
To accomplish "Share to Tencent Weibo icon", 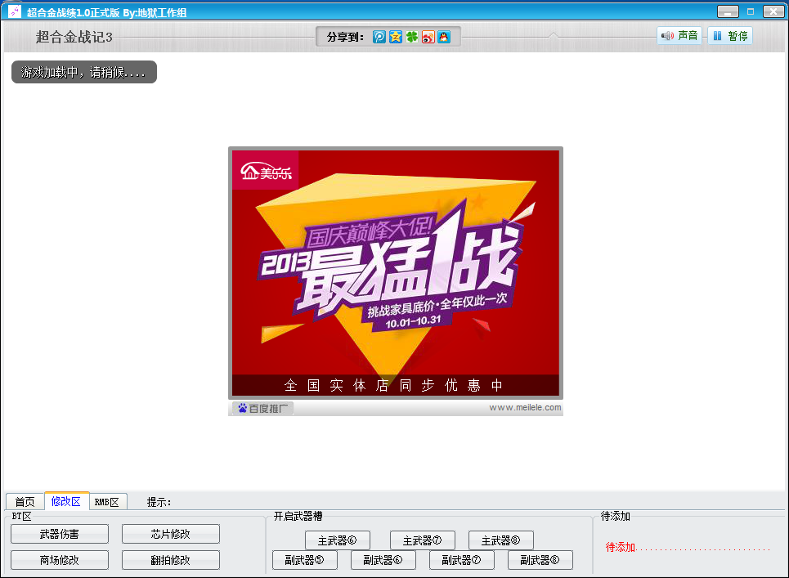I will point(379,37).
